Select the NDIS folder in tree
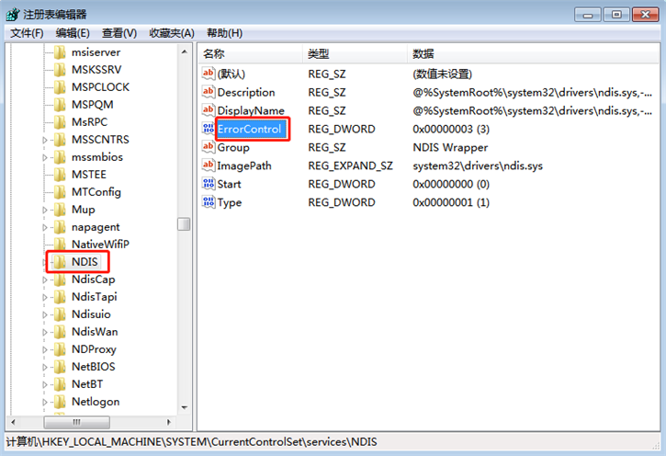 pos(84,262)
